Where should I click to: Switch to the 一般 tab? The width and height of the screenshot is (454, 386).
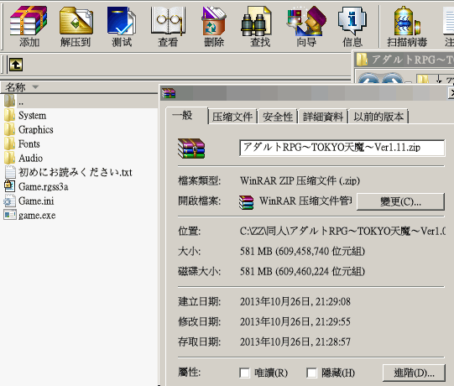186,116
